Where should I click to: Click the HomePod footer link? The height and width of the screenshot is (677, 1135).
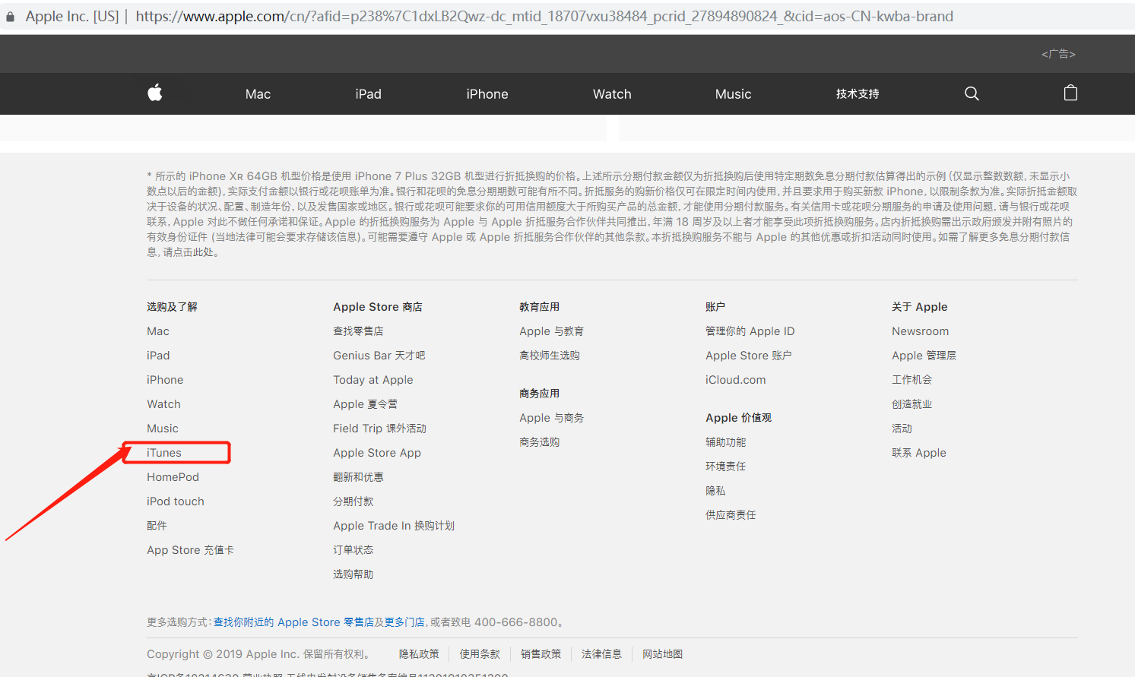click(173, 477)
